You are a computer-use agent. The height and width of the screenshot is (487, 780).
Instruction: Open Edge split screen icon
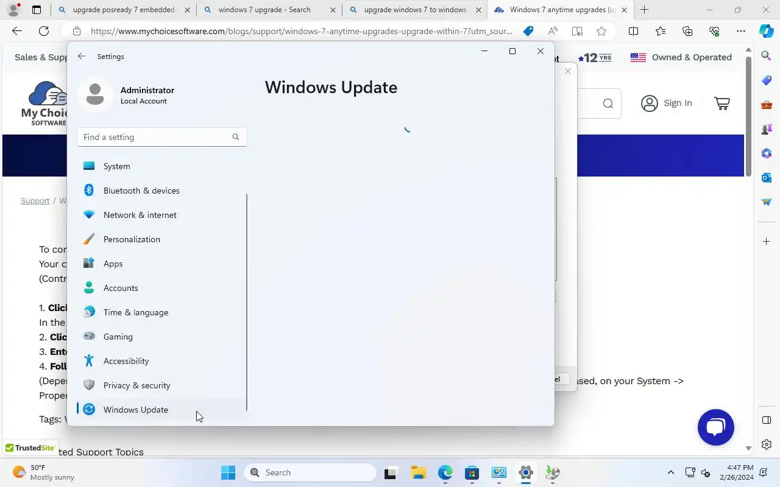click(x=634, y=31)
